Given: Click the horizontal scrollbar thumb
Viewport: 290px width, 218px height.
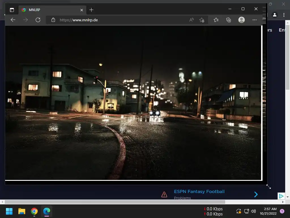Looking at the screenshot, I should tap(115, 202).
